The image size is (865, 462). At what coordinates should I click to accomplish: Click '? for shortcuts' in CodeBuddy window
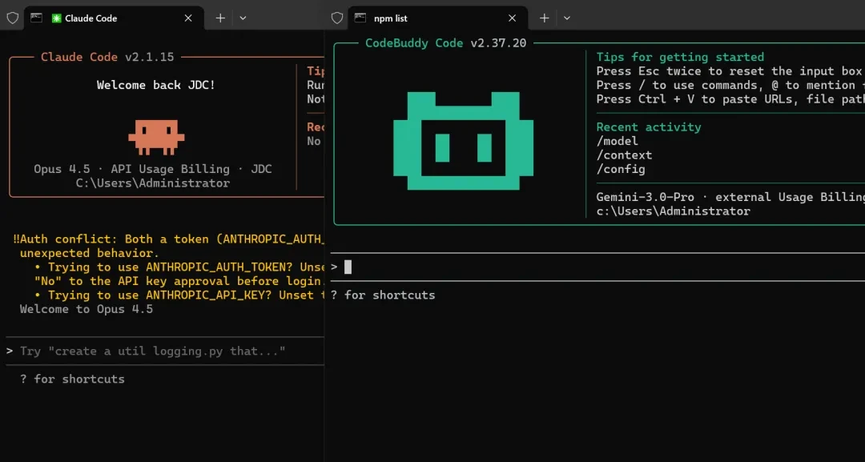(x=383, y=295)
